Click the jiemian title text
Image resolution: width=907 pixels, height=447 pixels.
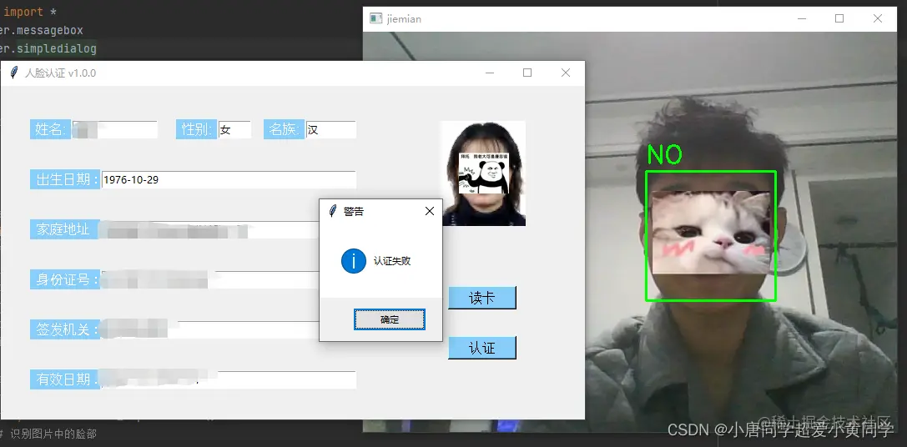click(x=405, y=19)
